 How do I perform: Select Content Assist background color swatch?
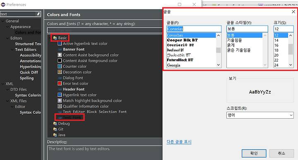pos(60,55)
